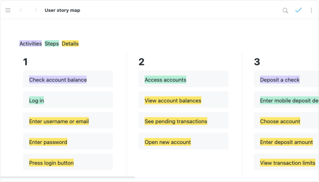Select the View account balances card

pyautogui.click(x=183, y=101)
